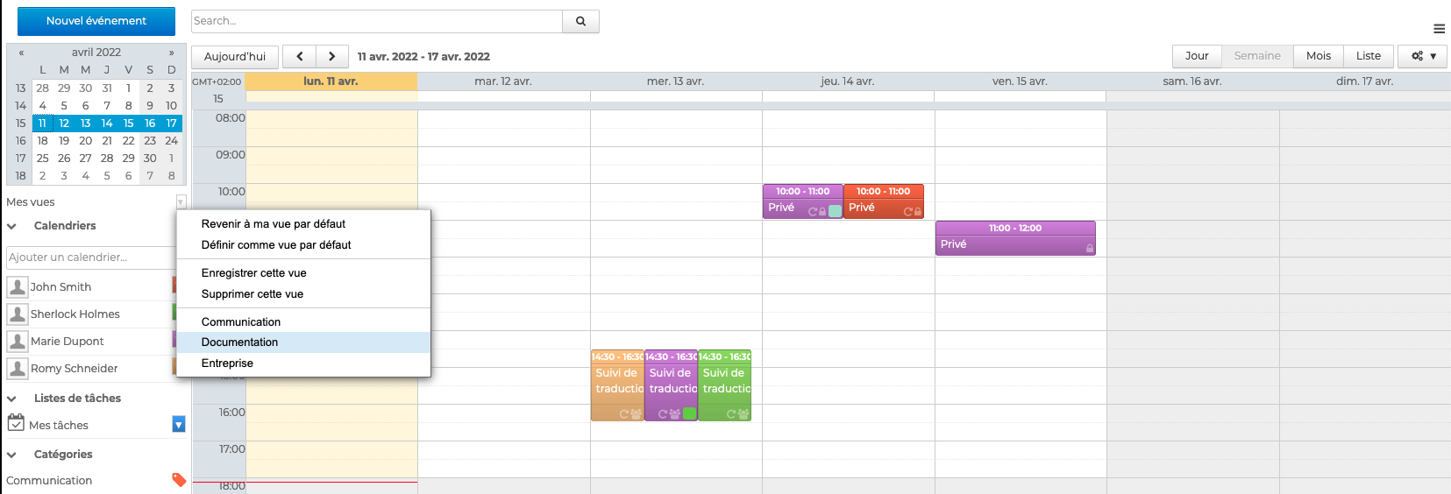Open the settings gear dropdown

(1423, 56)
